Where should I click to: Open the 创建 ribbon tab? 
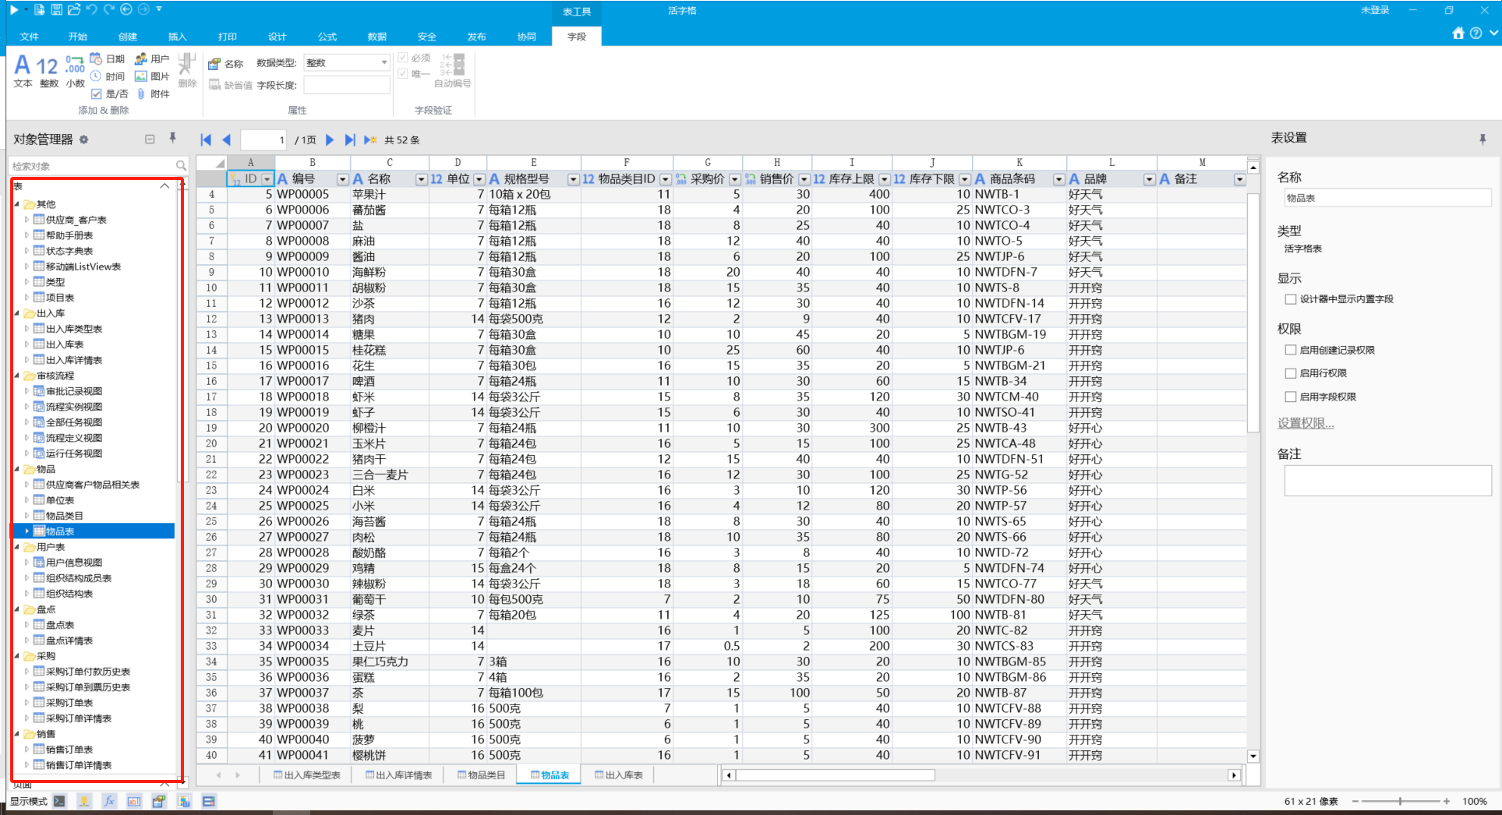tap(128, 37)
